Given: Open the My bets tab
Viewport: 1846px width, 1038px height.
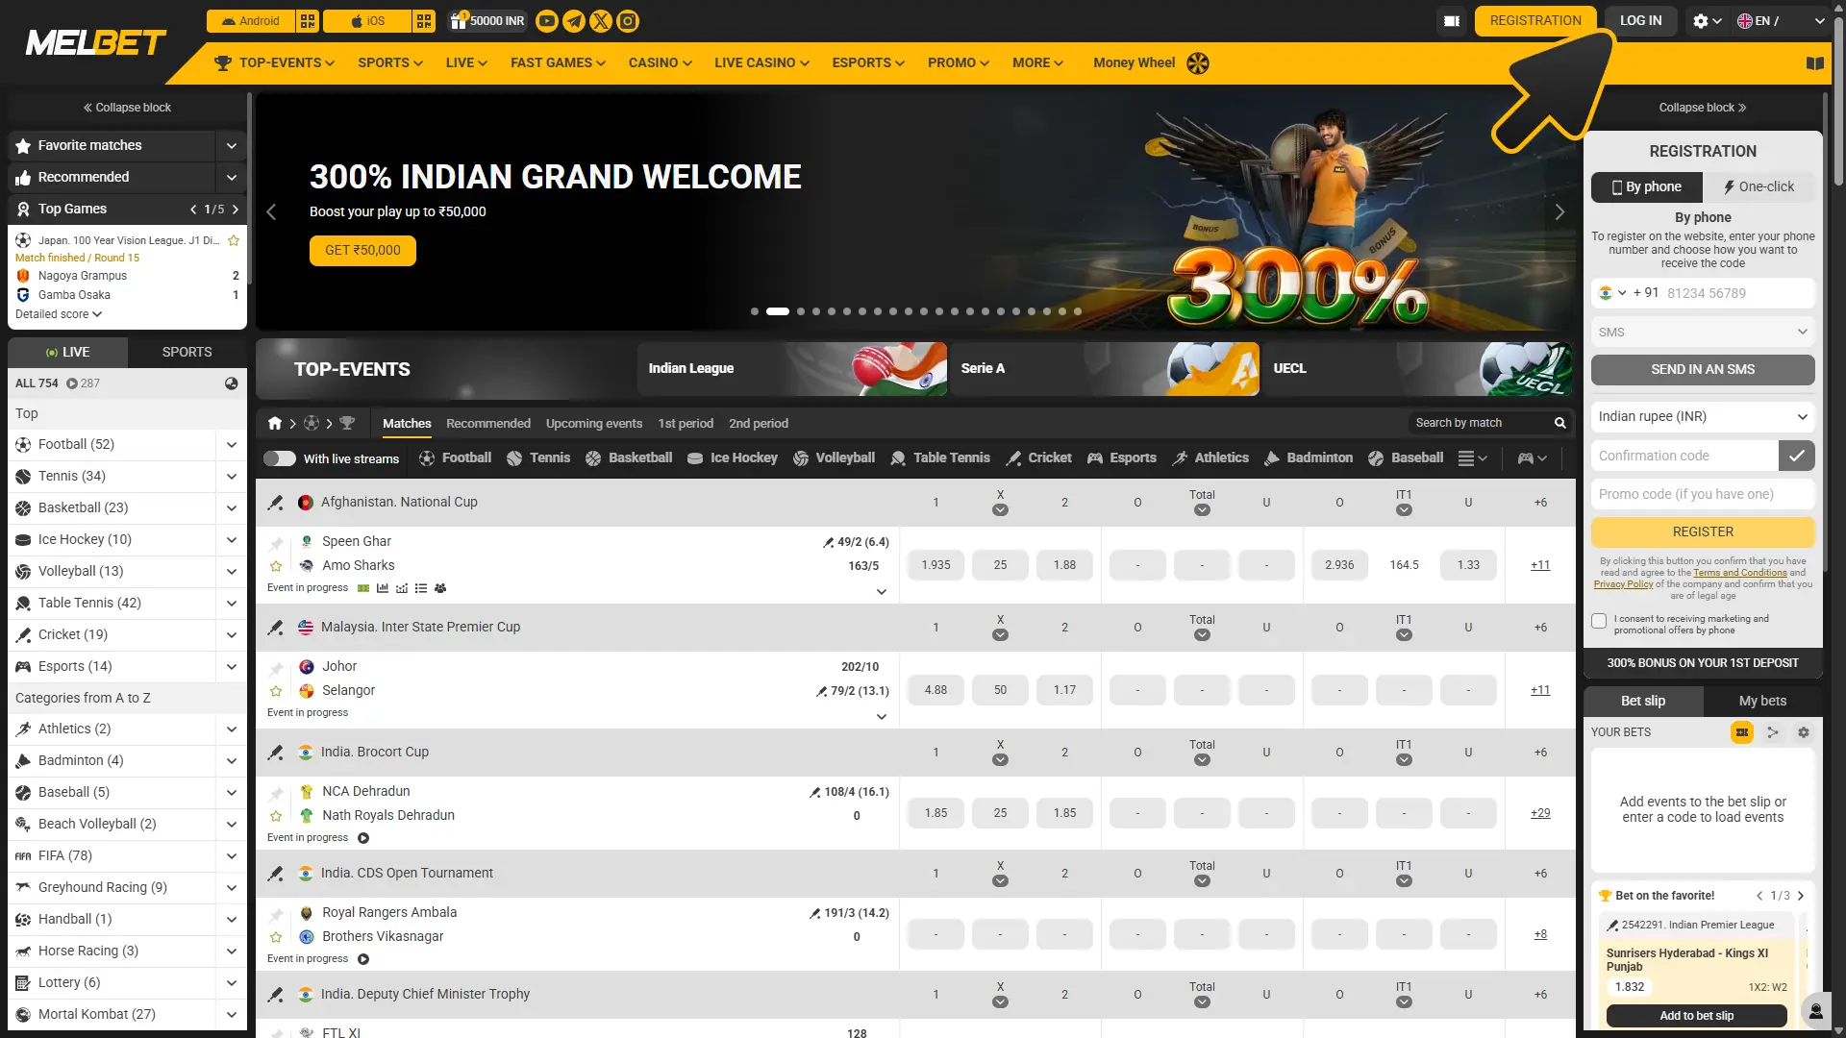Looking at the screenshot, I should pyautogui.click(x=1762, y=701).
